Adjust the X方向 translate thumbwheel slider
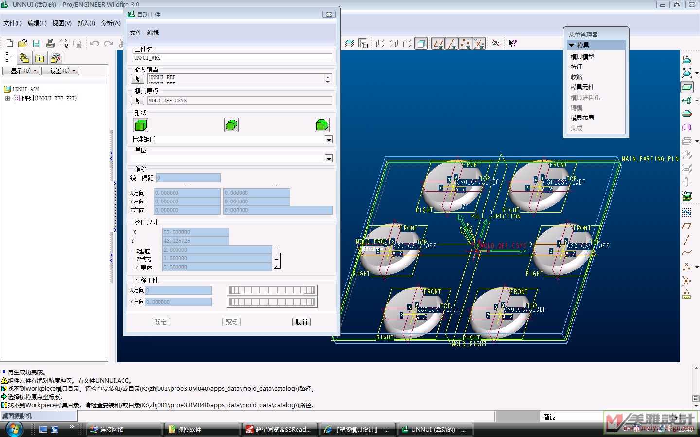The height and width of the screenshot is (437, 700). click(x=272, y=290)
